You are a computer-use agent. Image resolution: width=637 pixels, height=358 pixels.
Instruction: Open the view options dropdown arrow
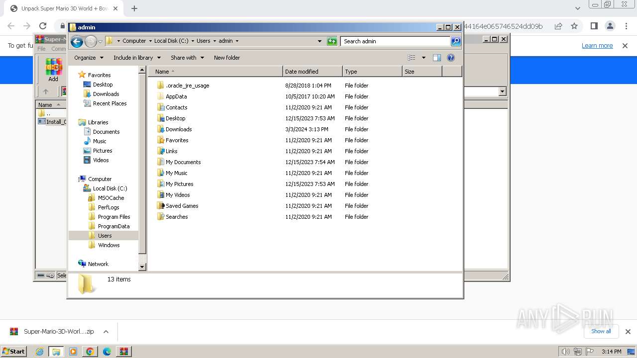pyautogui.click(x=424, y=58)
